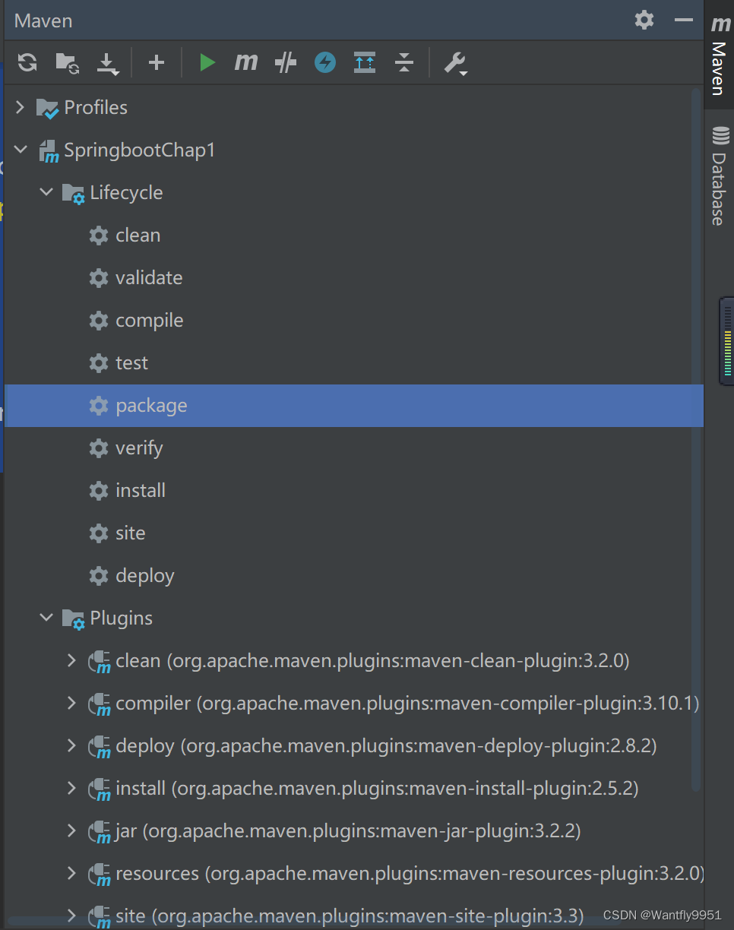Click the gear icon beside clean goal
This screenshot has height=930, width=734.
tap(99, 236)
